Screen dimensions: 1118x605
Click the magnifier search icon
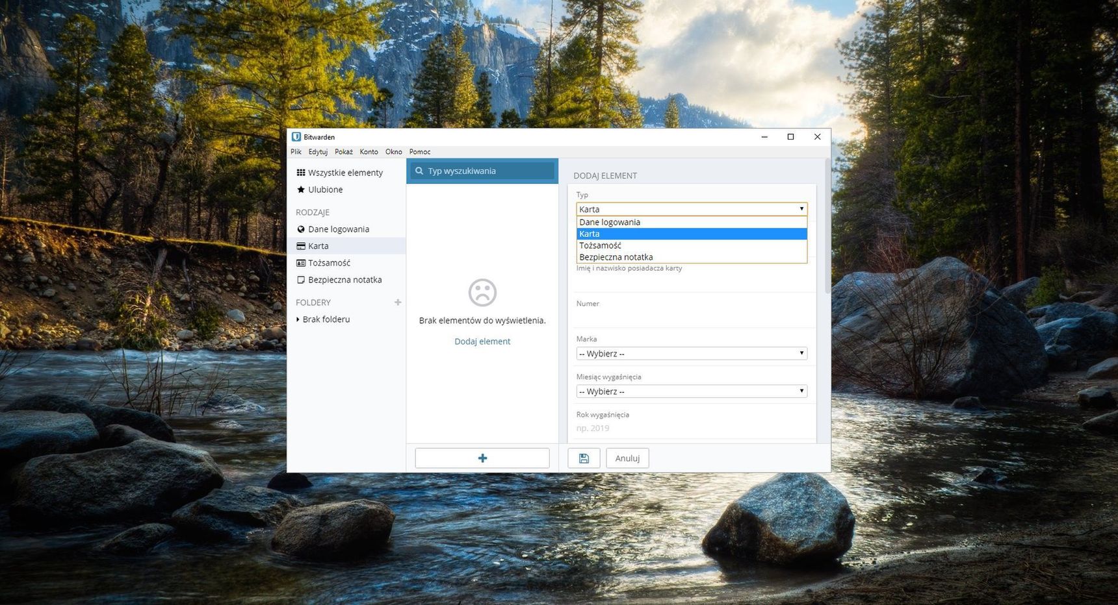(419, 171)
